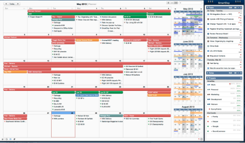Select the Vietnam project icon

pos(208,104)
